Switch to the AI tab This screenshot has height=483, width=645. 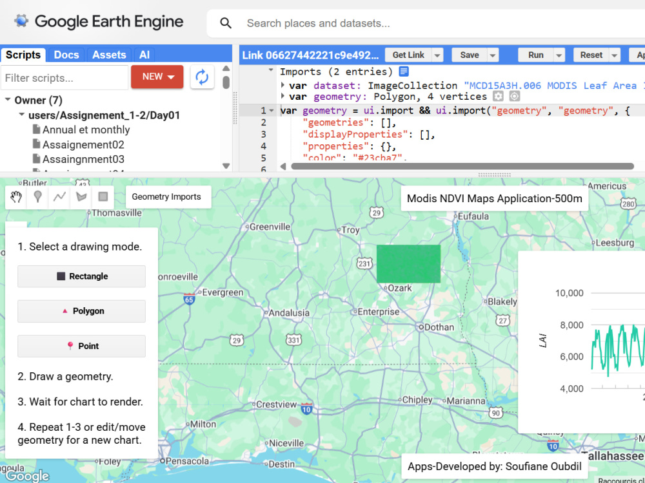click(x=144, y=55)
